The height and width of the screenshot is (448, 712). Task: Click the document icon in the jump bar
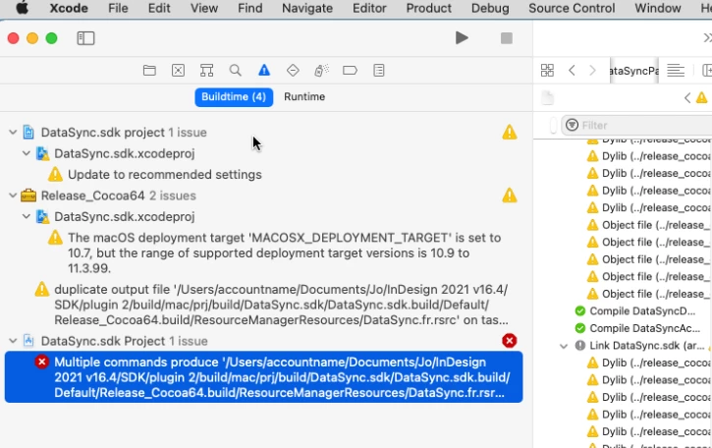coord(548,97)
